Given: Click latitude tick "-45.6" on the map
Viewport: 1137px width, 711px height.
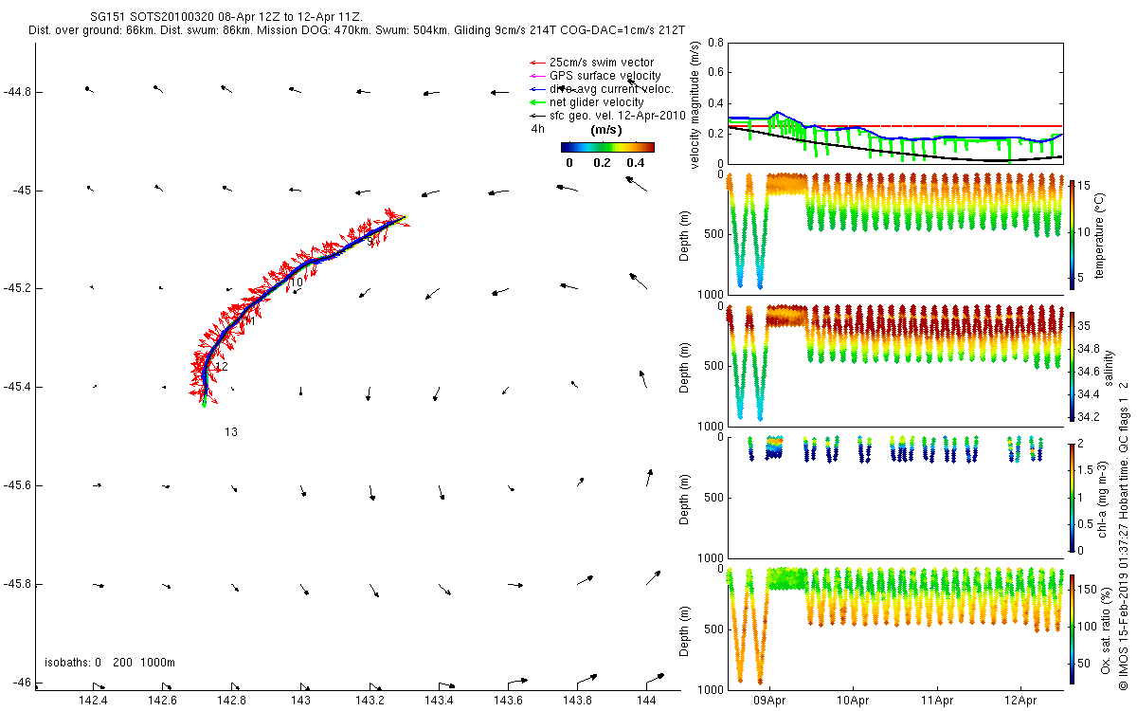Looking at the screenshot, I should pos(16,485).
